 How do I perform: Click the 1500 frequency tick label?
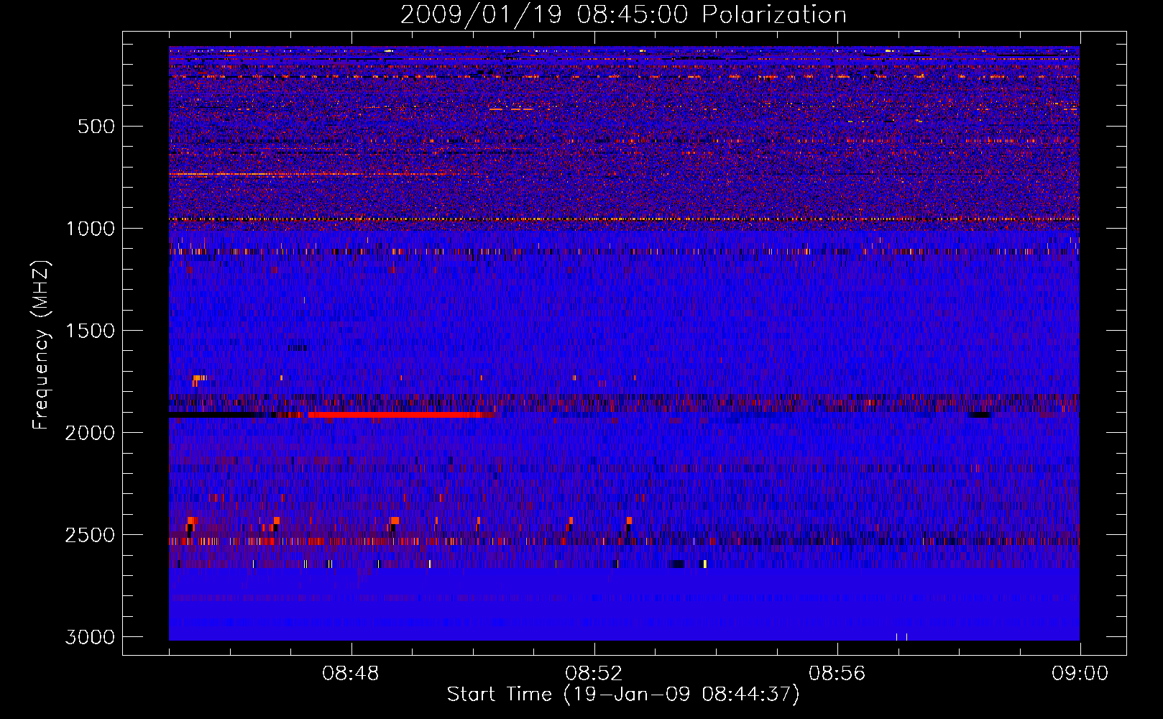[x=89, y=331]
